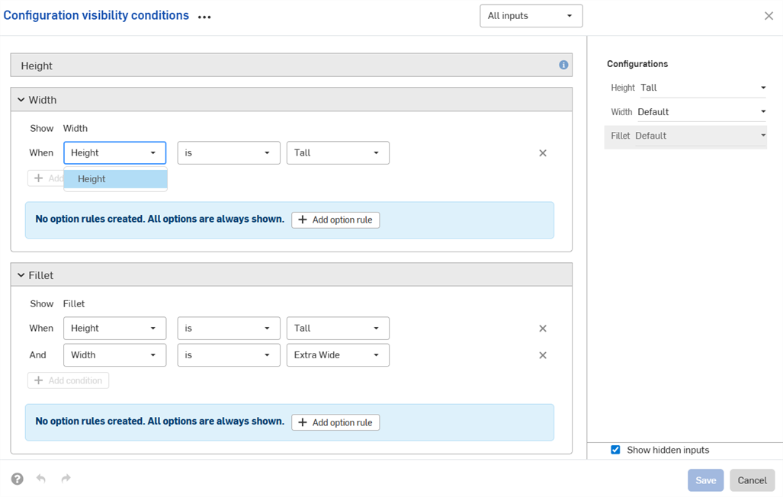Open the three-dot options menu beside title
The image size is (783, 497).
pos(204,17)
